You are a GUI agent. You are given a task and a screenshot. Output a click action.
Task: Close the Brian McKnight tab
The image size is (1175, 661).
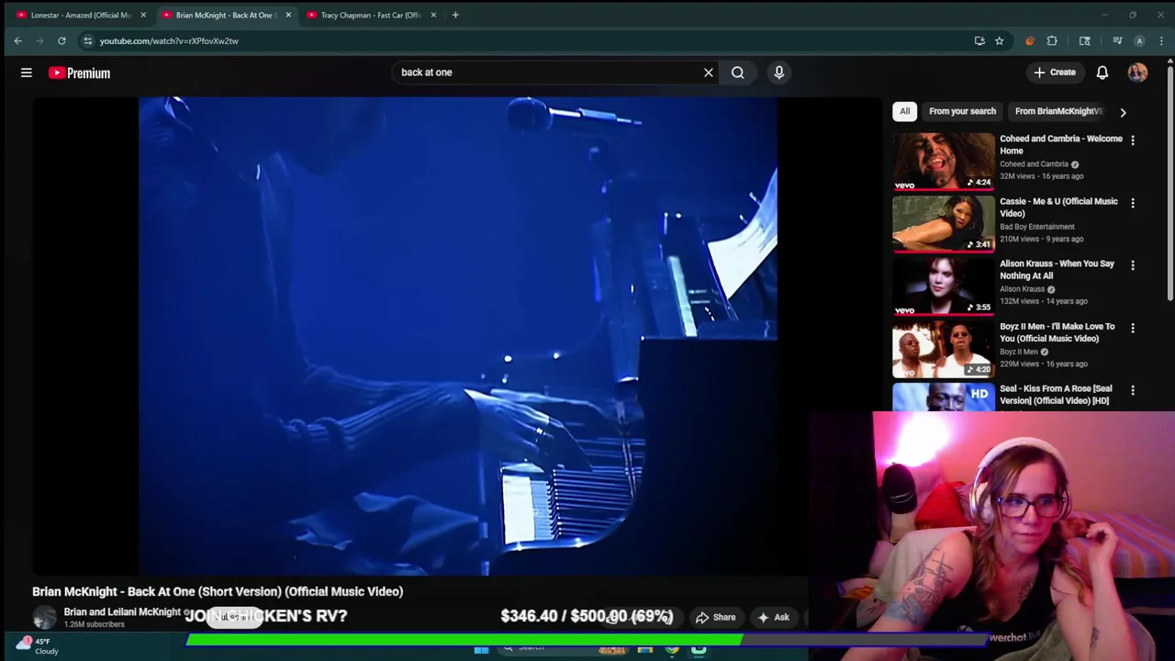(x=288, y=15)
